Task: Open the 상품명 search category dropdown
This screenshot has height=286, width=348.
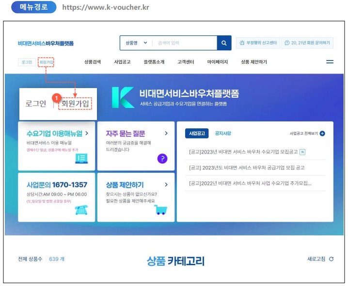Action: (136, 43)
